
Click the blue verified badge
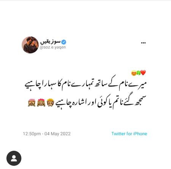click(x=64, y=42)
